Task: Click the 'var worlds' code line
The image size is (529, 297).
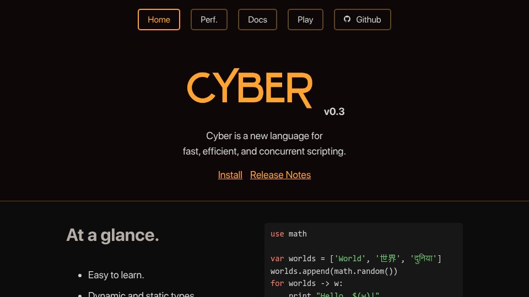Action: tap(355, 258)
